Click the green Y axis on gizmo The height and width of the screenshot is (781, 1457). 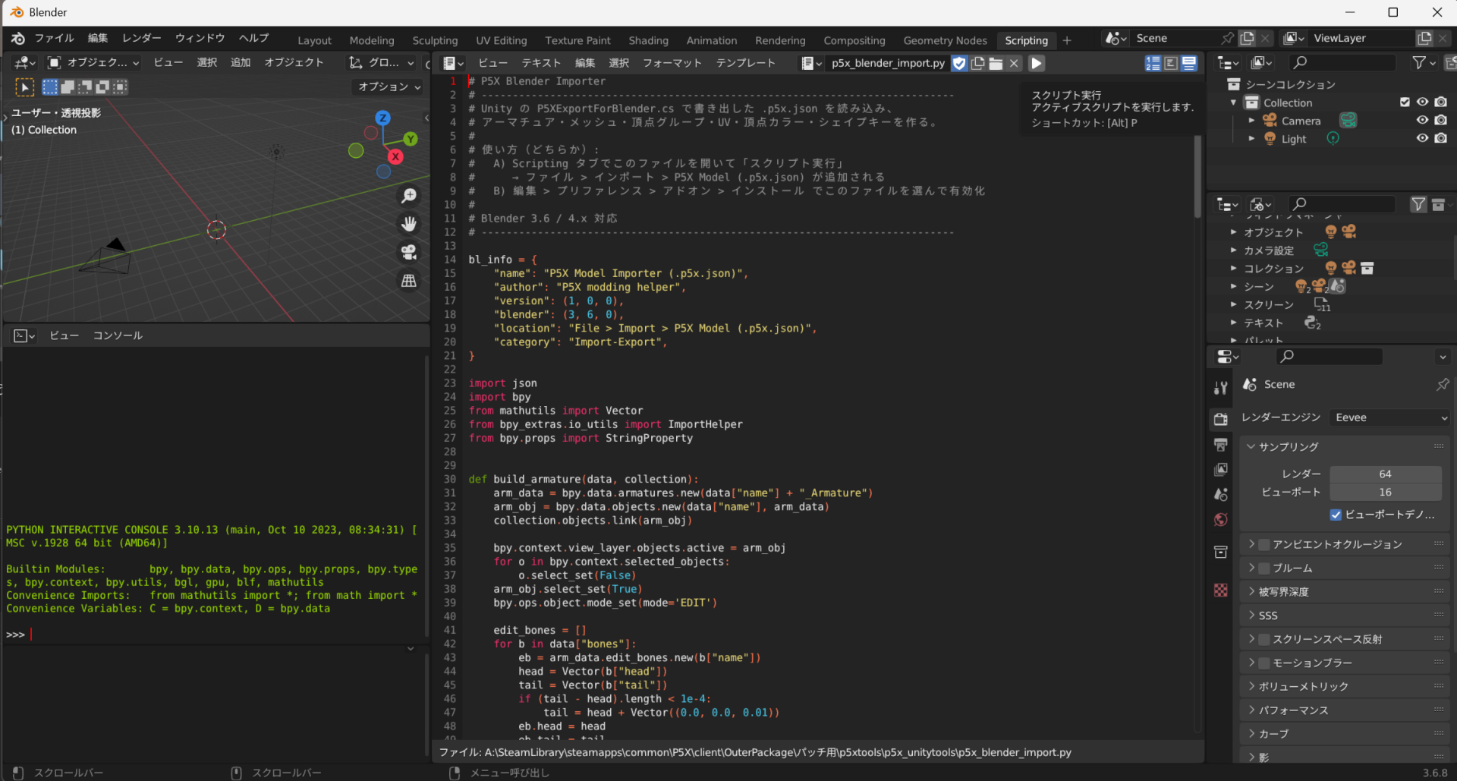pyautogui.click(x=411, y=139)
